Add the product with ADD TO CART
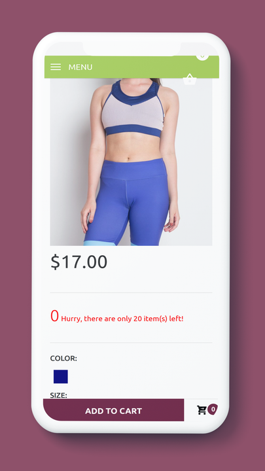The height and width of the screenshot is (471, 265). point(114,410)
